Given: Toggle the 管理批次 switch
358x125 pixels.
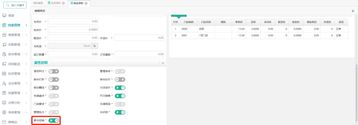Looking at the screenshot, I should click(54, 112).
